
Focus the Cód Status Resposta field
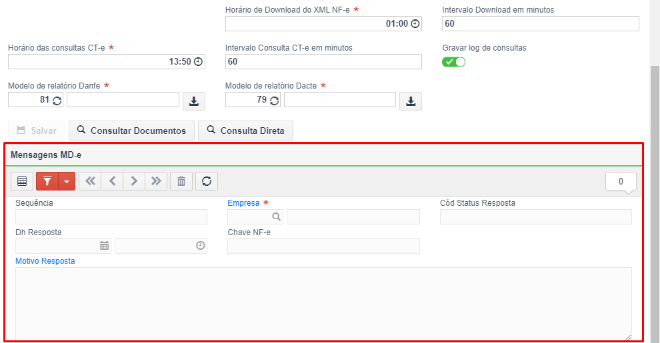(536, 216)
